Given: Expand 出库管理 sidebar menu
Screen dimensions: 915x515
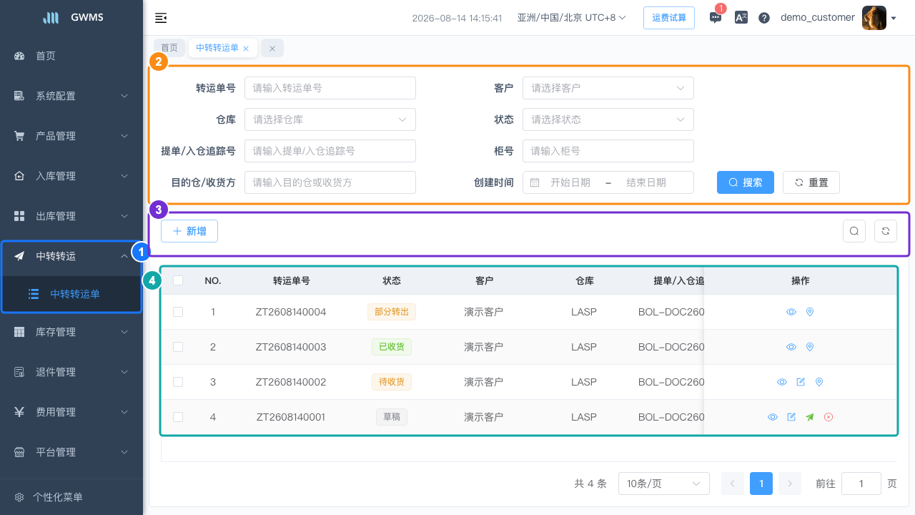Looking at the screenshot, I should coord(71,216).
